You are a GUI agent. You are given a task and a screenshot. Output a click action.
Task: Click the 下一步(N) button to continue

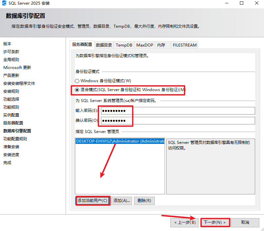click(x=215, y=222)
